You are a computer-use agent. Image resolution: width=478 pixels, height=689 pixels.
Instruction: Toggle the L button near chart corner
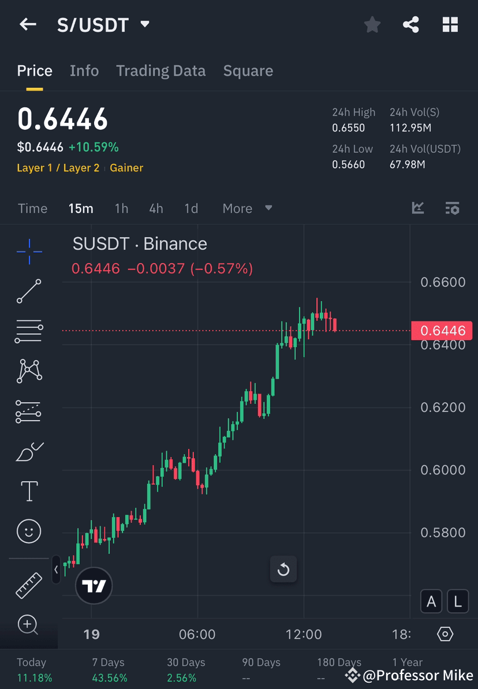pos(458,601)
